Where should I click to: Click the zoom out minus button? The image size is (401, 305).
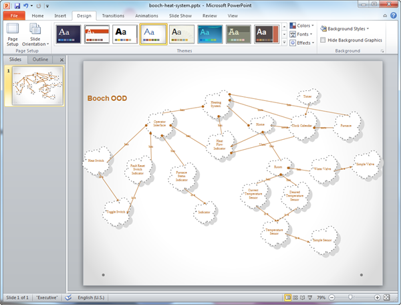click(331, 298)
